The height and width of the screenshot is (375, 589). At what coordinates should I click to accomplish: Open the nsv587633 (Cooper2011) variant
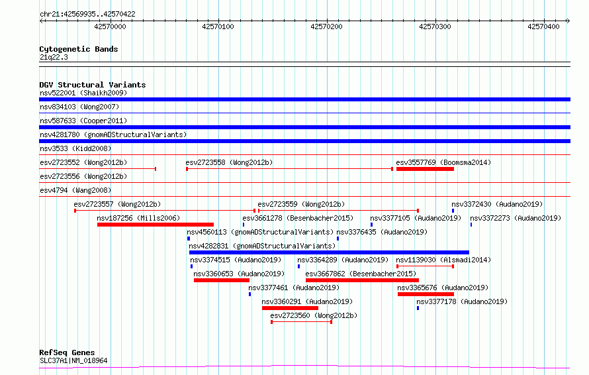point(83,121)
